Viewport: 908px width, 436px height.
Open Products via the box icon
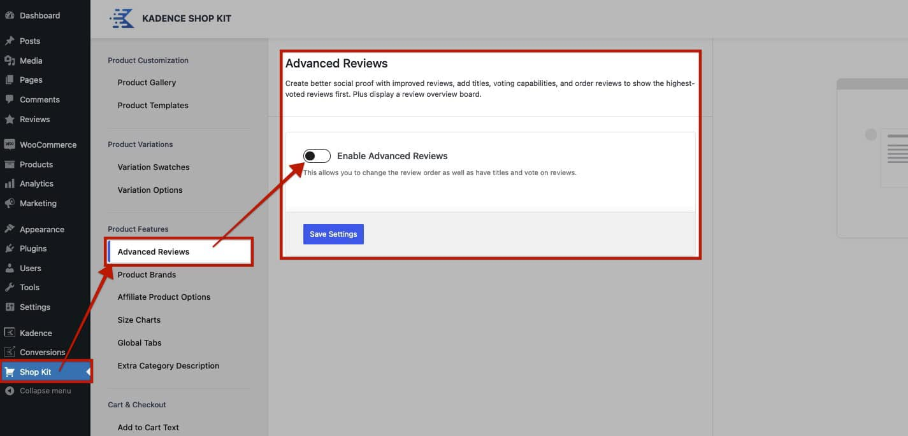click(11, 164)
